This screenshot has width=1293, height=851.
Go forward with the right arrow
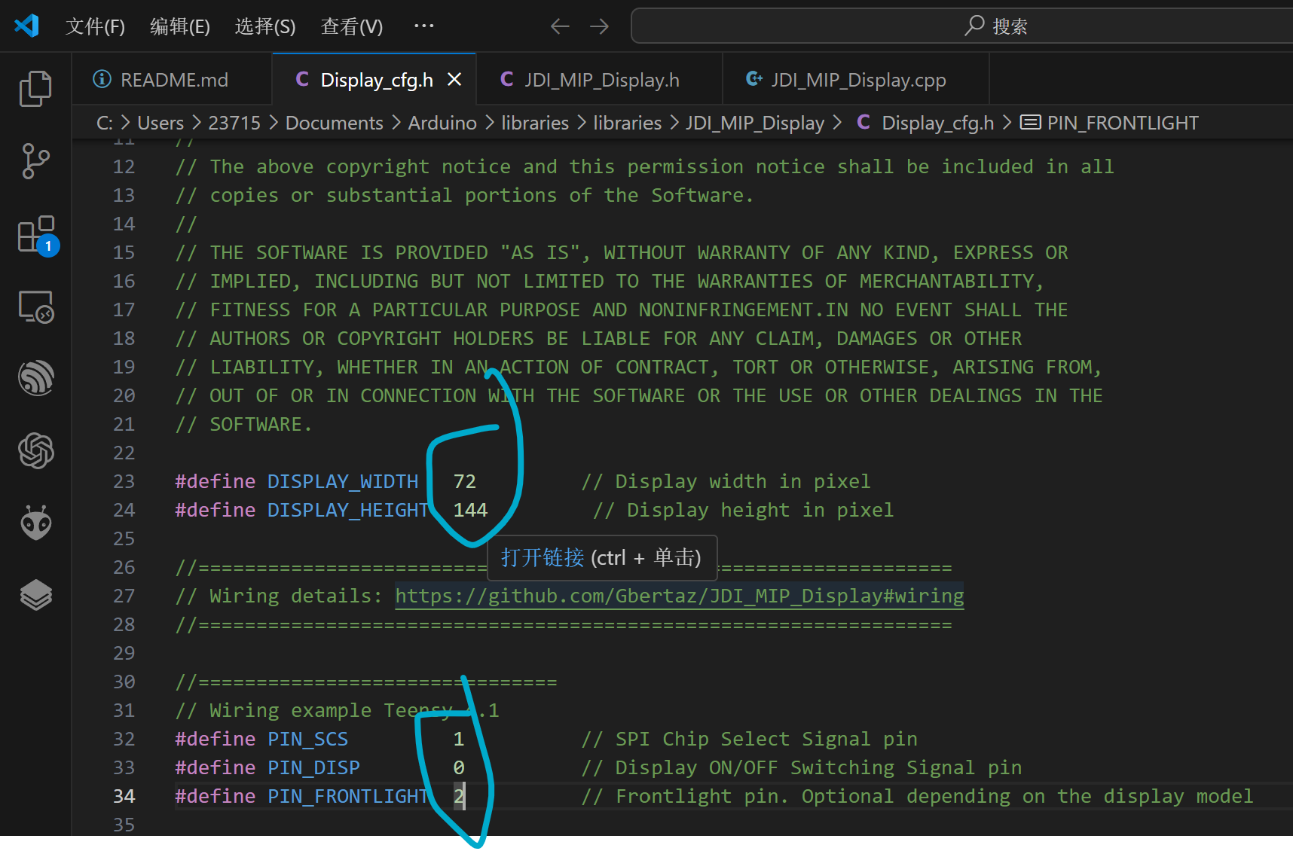[600, 26]
